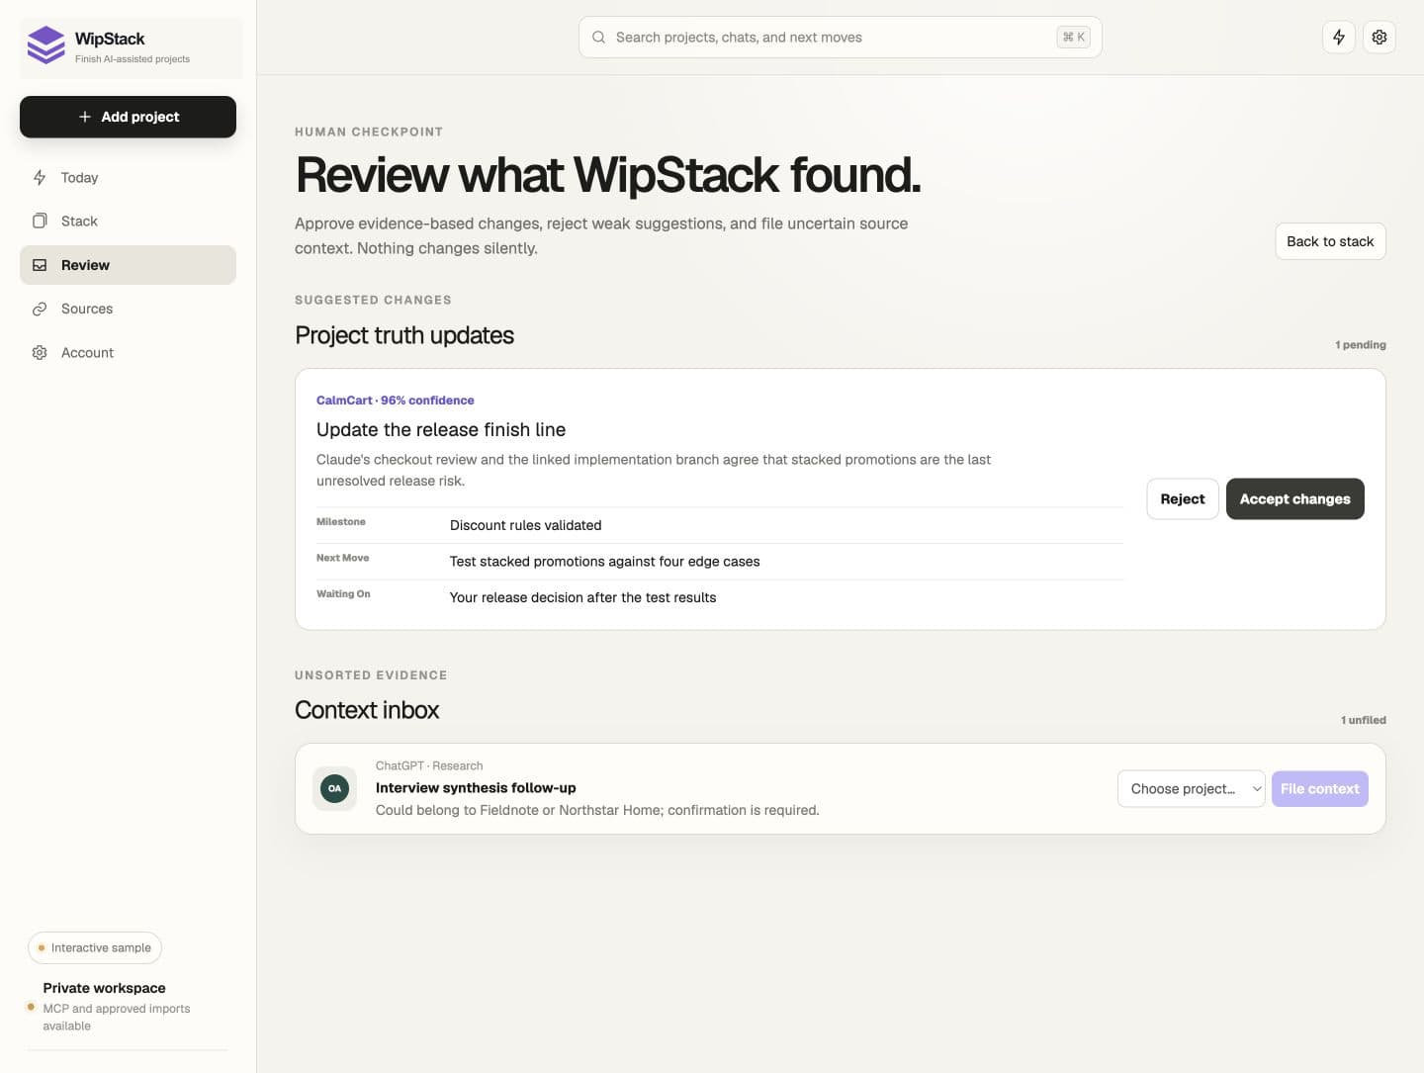This screenshot has width=1424, height=1073.
Task: Click the Interactive sample badge
Action: click(x=95, y=947)
